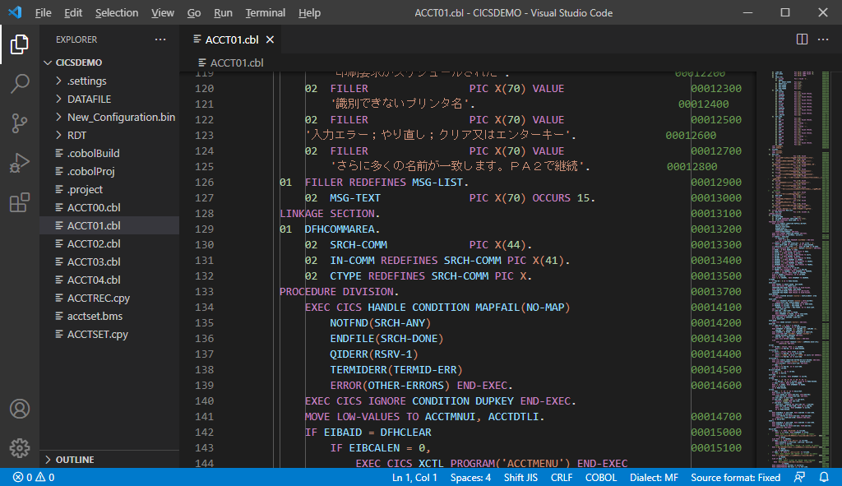Screen dimensions: 842x486
Task: Click the EXPLORER panel title
Action: pos(76,39)
